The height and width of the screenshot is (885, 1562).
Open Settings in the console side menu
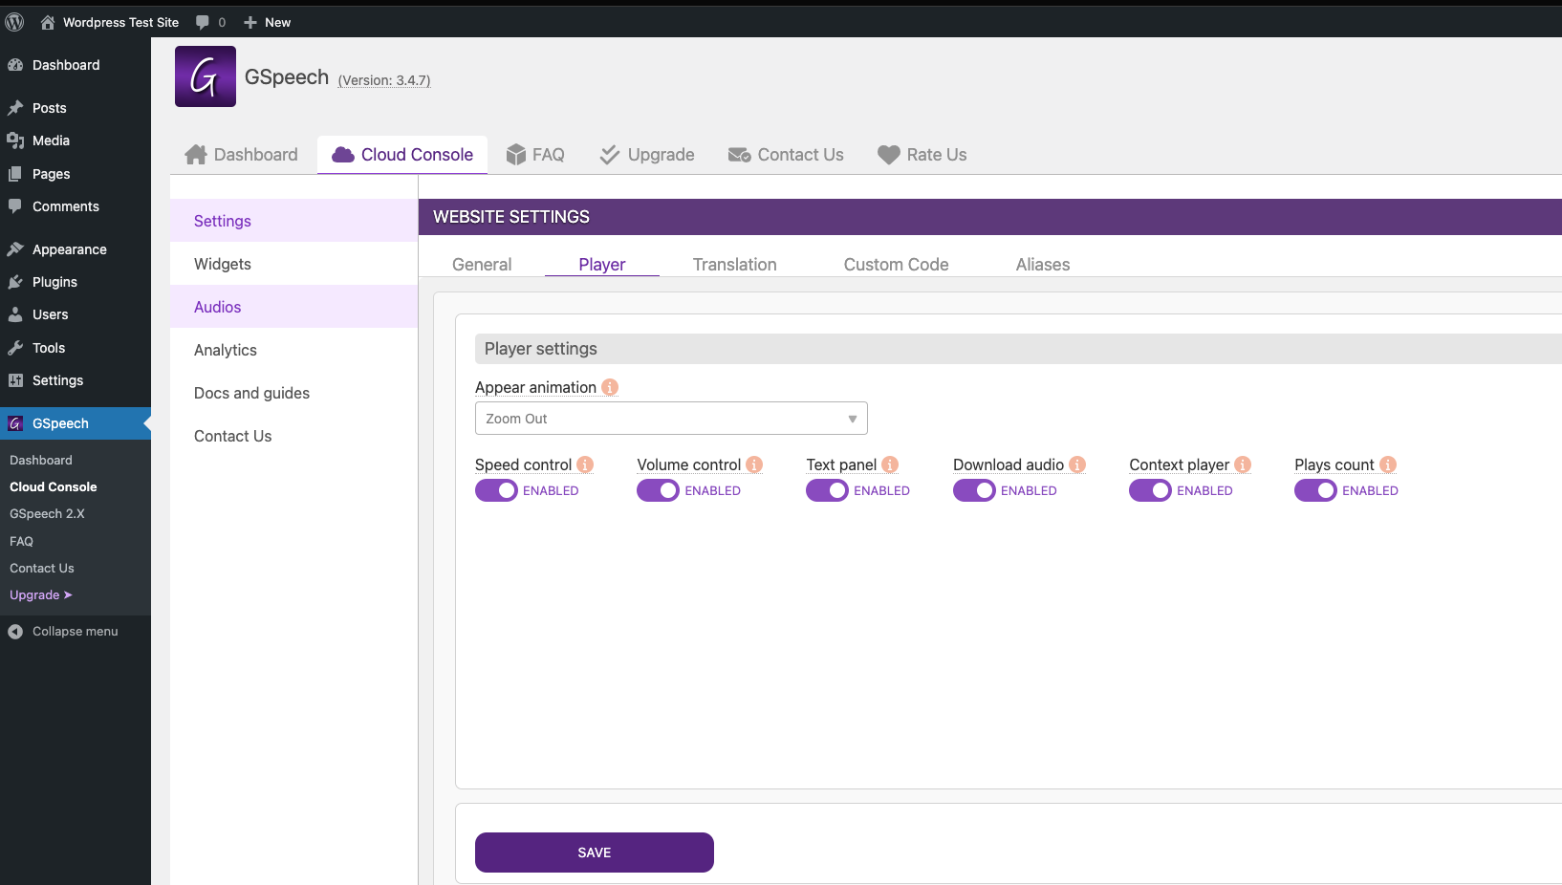click(x=293, y=221)
